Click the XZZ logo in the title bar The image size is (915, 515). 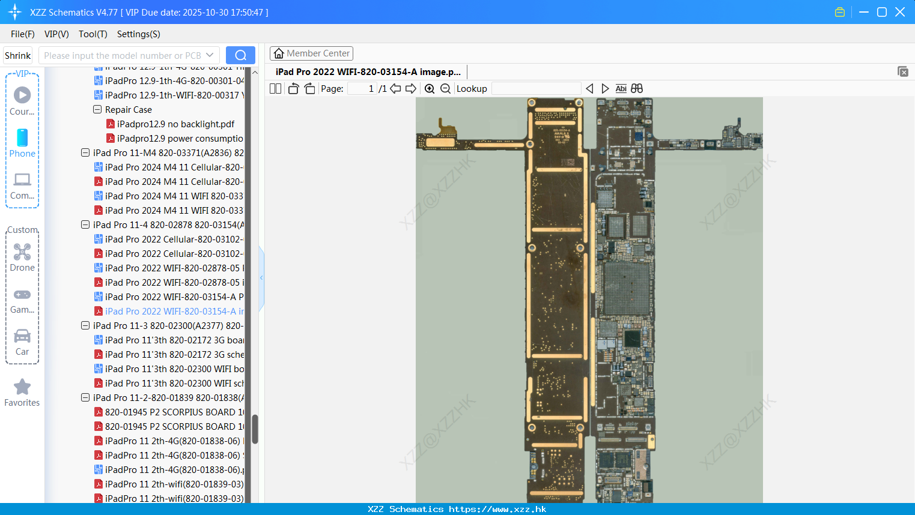(15, 12)
